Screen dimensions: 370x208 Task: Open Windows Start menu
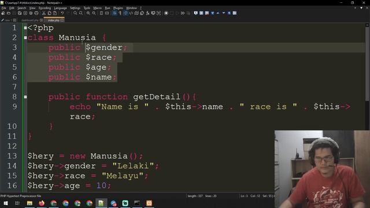point(5,203)
